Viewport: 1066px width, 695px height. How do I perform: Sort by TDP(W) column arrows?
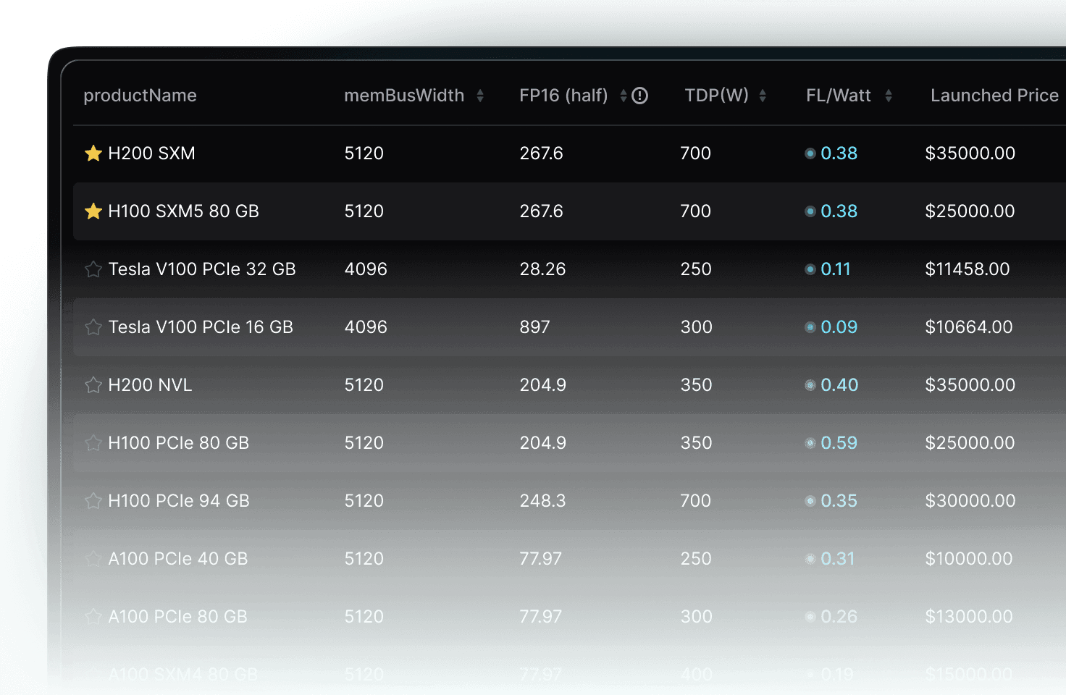[x=763, y=96]
